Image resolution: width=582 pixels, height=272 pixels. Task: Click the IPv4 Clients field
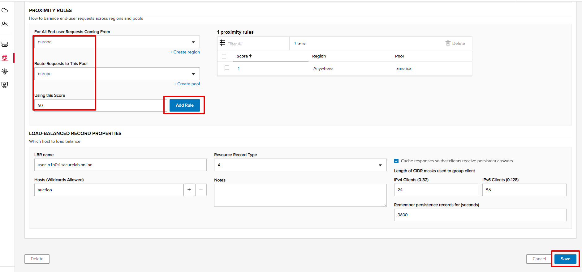tap(436, 190)
